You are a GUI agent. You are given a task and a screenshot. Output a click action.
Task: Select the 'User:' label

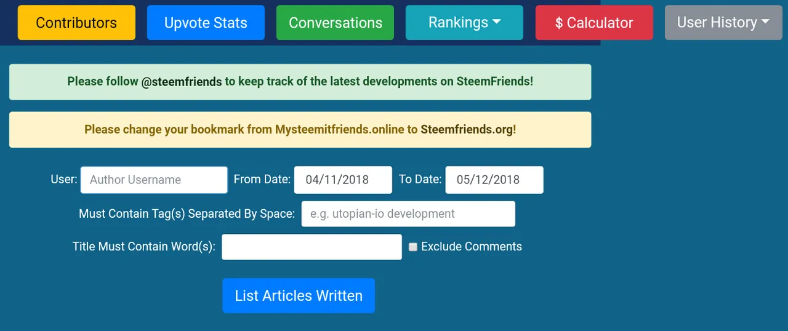[64, 180]
